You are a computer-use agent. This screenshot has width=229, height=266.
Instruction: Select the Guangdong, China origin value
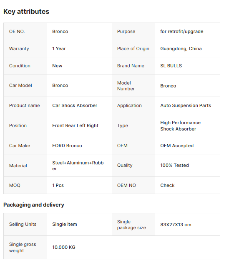(x=181, y=49)
